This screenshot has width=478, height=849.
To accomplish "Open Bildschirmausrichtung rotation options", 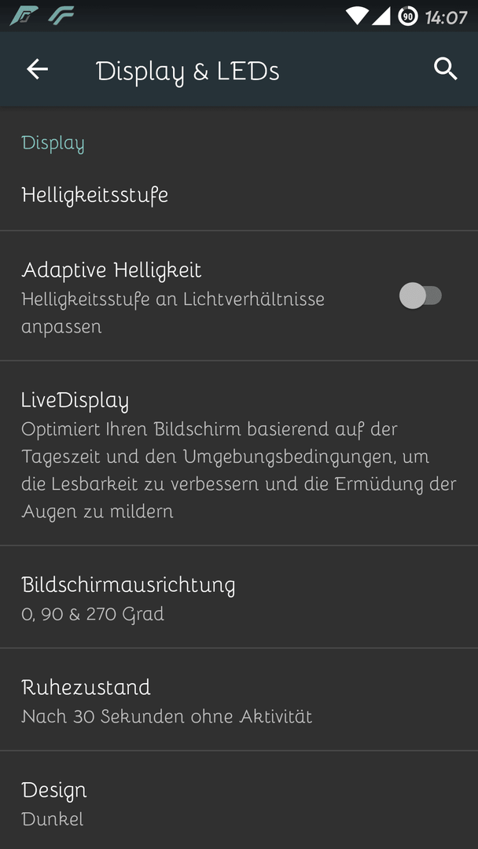I will coord(239,597).
